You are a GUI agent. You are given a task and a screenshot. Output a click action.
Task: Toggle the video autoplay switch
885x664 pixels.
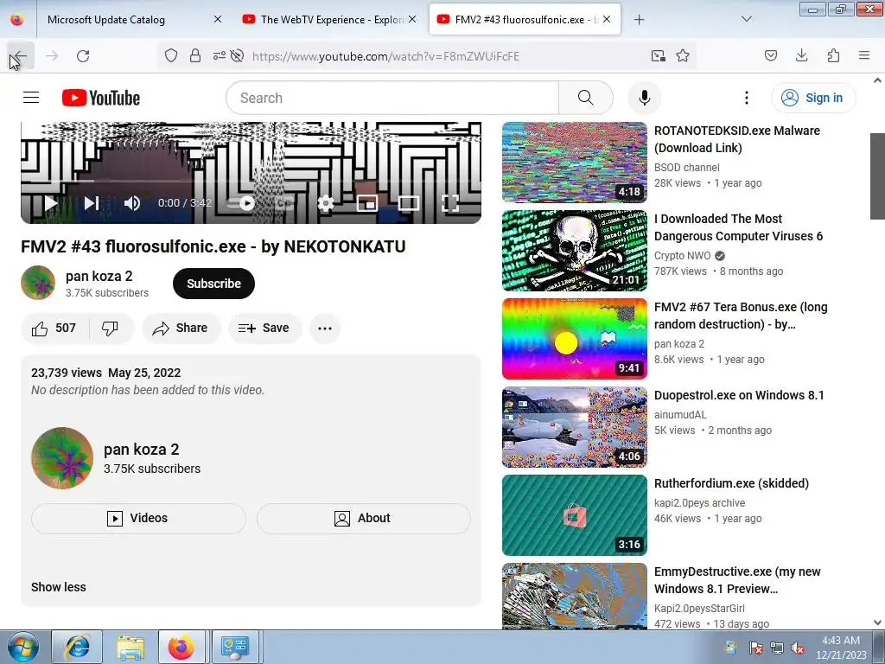(x=241, y=202)
